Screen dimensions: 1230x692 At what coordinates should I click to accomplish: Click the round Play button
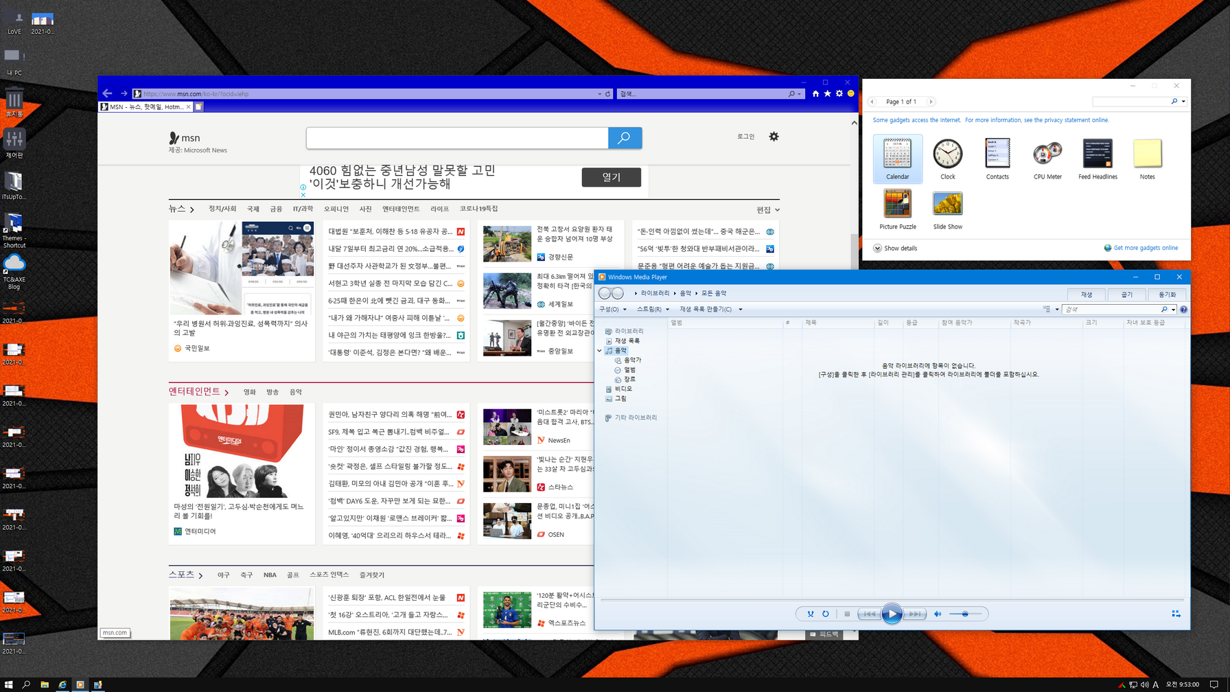pos(892,614)
